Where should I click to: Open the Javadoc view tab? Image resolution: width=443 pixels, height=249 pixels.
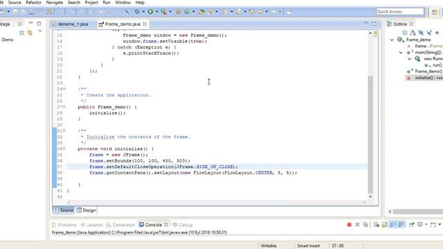tap(92, 225)
